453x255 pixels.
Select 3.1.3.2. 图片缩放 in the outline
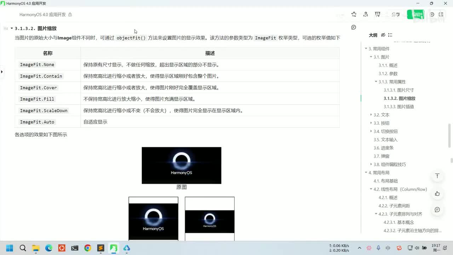[x=399, y=98]
